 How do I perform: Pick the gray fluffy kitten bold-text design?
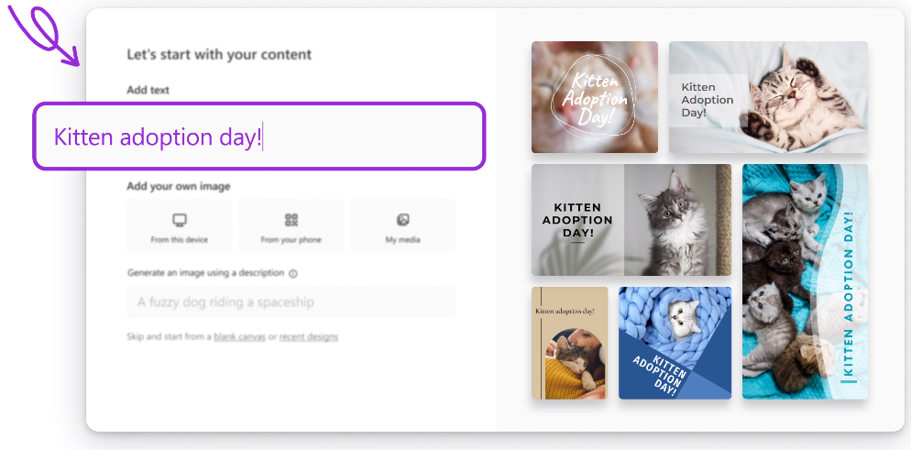point(631,219)
